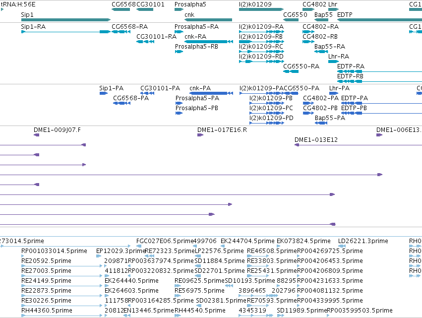Viewport: 422px width, 318px height.
Task: Open the CG6568-PA protein feature
Action: pos(122,103)
